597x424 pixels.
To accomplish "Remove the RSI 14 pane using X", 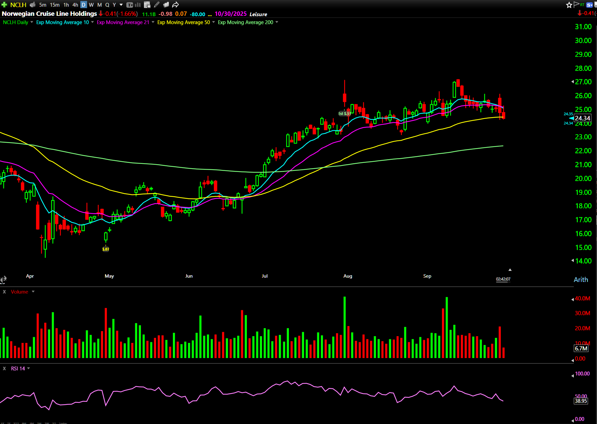I will point(4,368).
